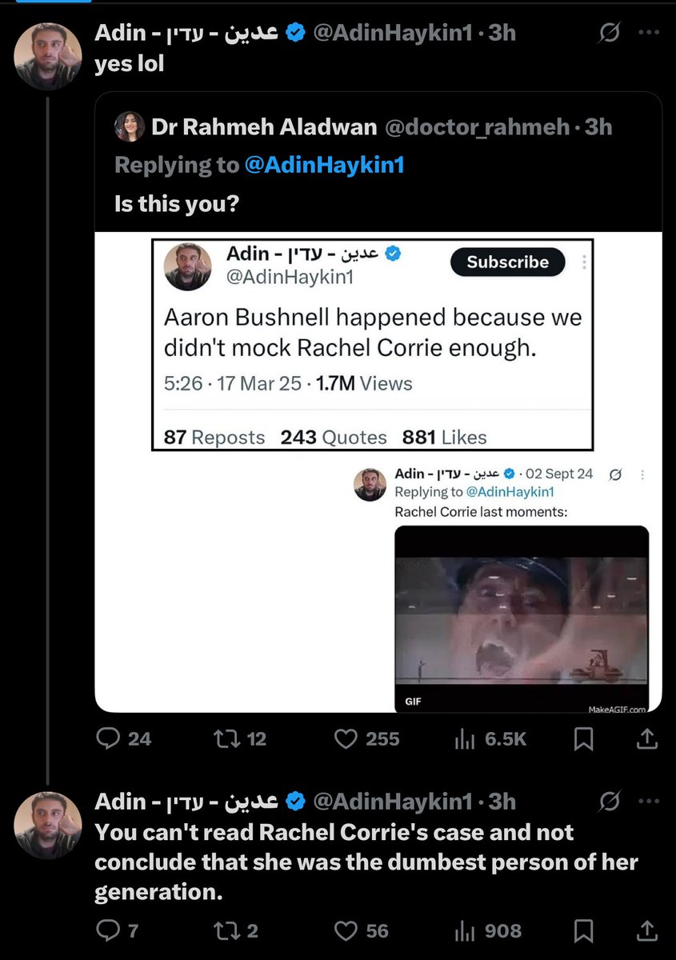Repost the "yes lol" tweet
Viewport: 676px width, 960px height.
226,738
